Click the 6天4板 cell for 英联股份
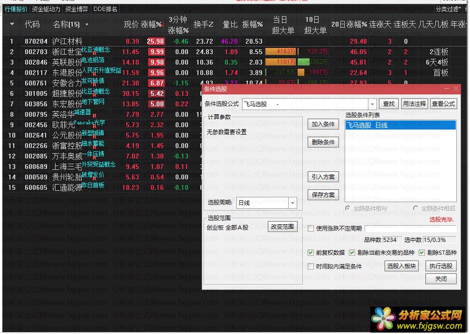This screenshot has width=470, height=334. point(437,62)
